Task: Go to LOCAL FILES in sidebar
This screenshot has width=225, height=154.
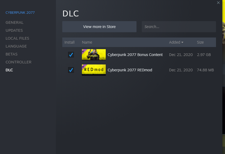Action: click(17, 38)
